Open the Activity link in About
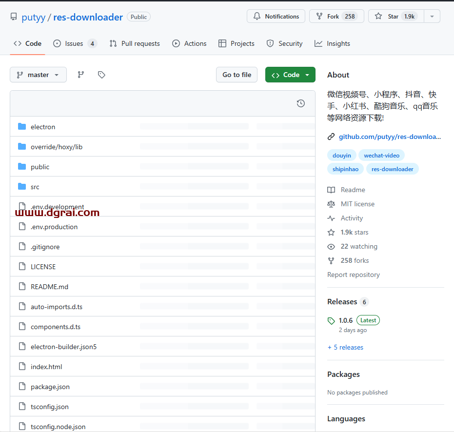Screen dimensions: 454x432 [352, 218]
